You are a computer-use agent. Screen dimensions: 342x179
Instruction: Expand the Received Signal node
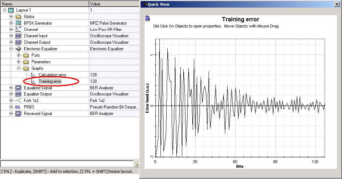(x=11, y=114)
